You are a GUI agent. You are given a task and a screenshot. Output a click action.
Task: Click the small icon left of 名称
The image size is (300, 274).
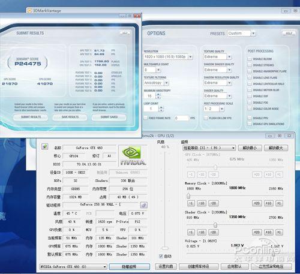[x=44, y=147]
